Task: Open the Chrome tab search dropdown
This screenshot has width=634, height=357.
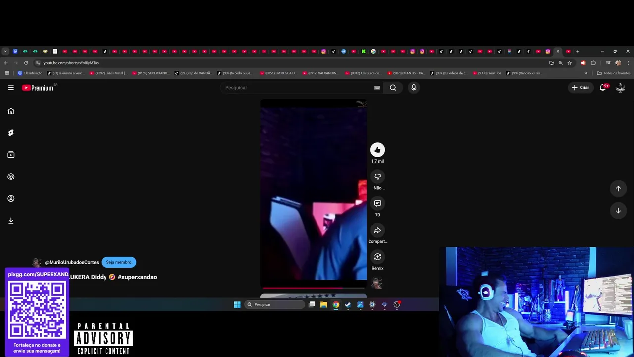Action: coord(5,51)
